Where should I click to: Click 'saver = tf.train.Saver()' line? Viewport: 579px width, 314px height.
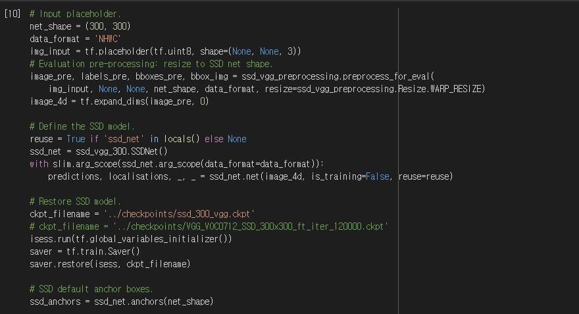tap(85, 251)
